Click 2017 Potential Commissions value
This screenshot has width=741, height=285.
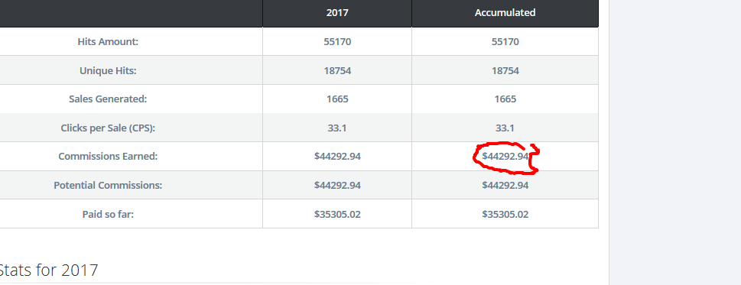[337, 186]
